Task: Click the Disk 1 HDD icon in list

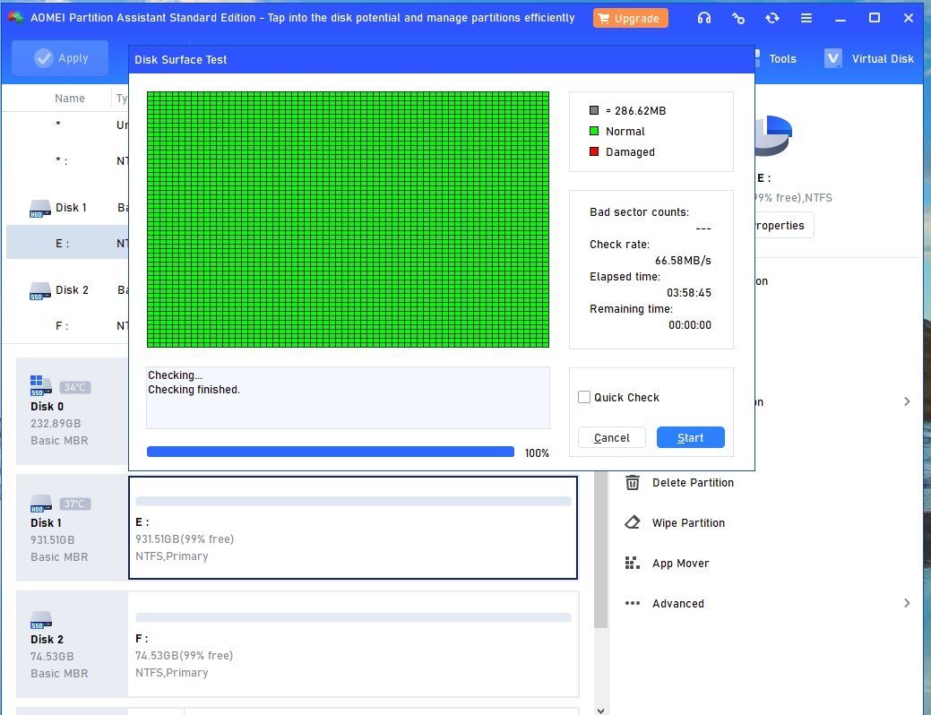Action: pos(40,208)
